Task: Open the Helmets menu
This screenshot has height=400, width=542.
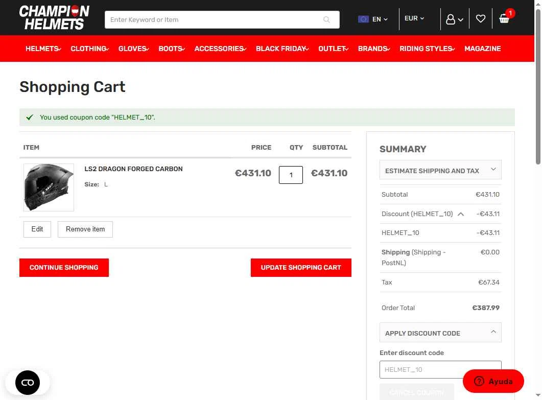Action: coord(43,49)
